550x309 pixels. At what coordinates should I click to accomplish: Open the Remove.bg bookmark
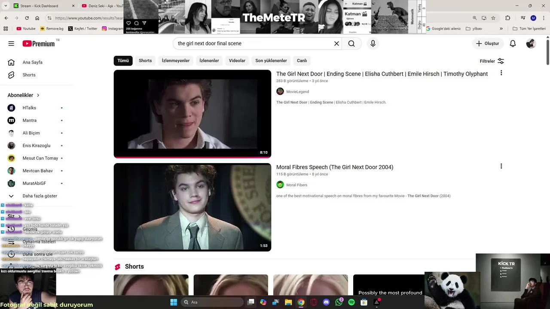click(52, 29)
